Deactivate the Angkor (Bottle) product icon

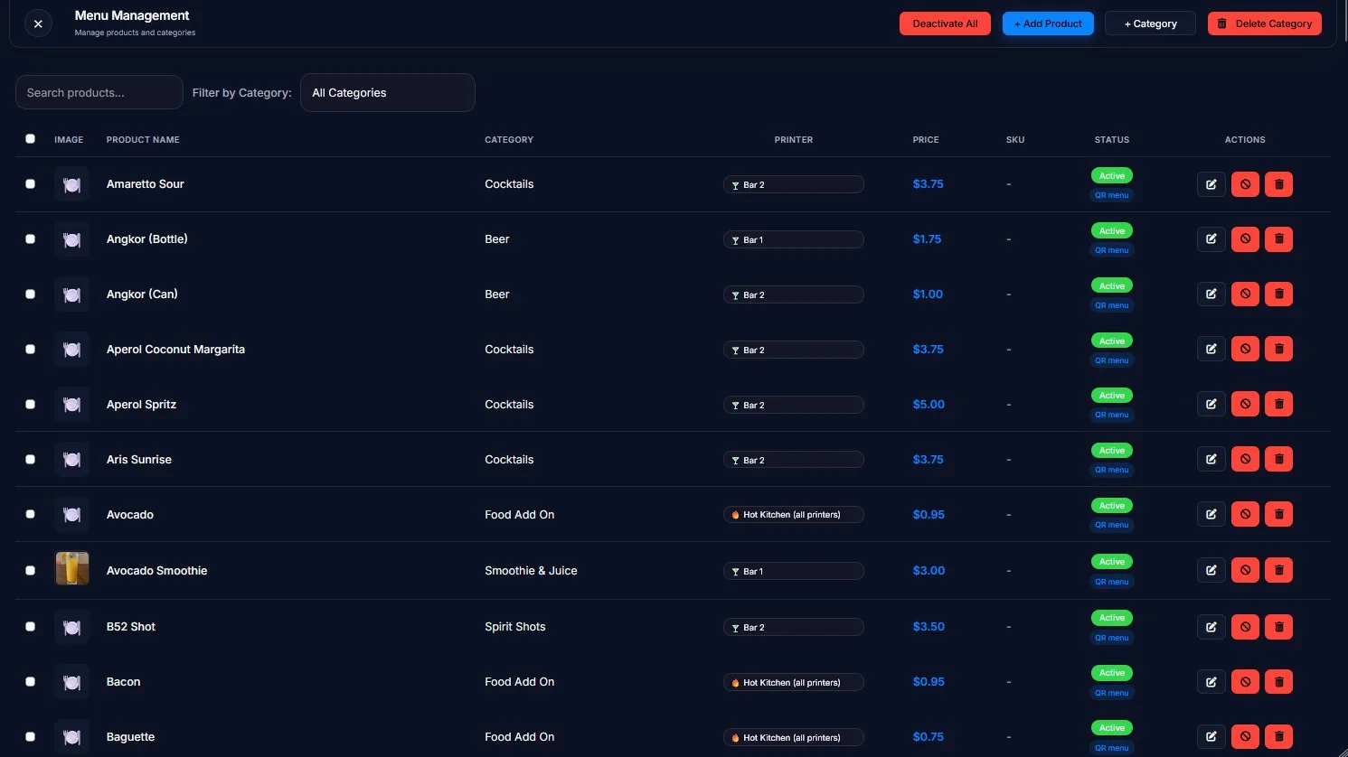tap(1245, 239)
